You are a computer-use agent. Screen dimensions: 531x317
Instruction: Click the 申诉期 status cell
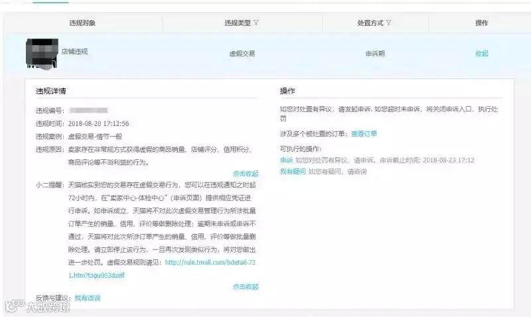[375, 54]
